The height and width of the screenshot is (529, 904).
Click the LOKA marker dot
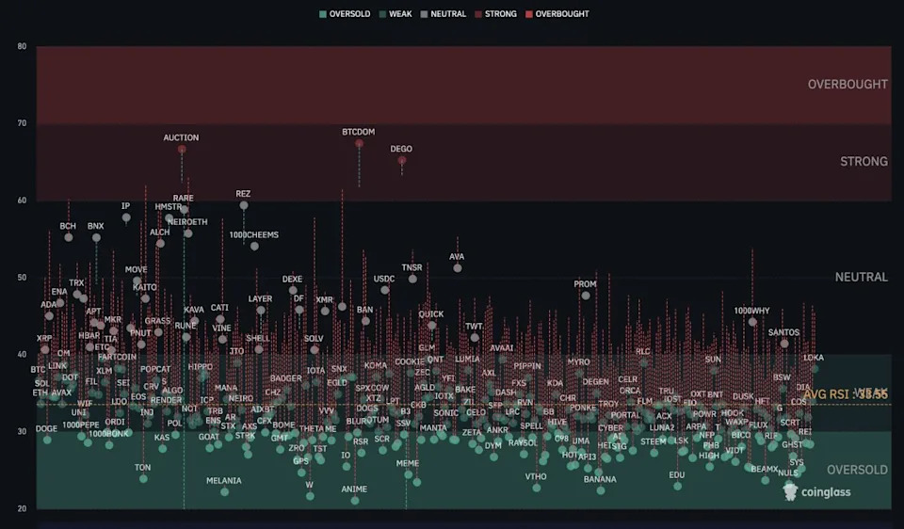point(815,369)
